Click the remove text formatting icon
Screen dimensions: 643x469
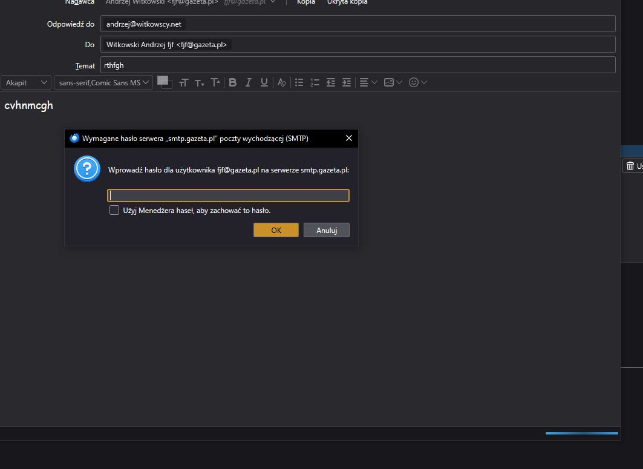281,82
